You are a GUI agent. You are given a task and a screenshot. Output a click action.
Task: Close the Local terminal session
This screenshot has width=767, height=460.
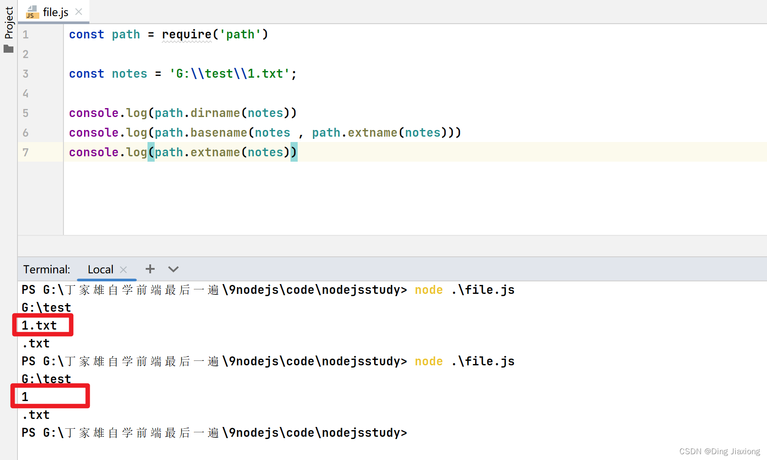point(123,270)
